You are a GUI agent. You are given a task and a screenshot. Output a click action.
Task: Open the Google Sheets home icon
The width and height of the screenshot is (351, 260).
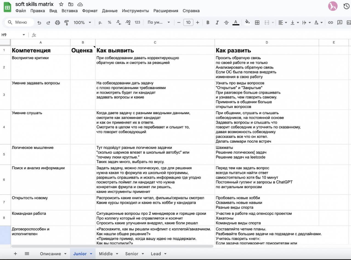tap(7, 7)
